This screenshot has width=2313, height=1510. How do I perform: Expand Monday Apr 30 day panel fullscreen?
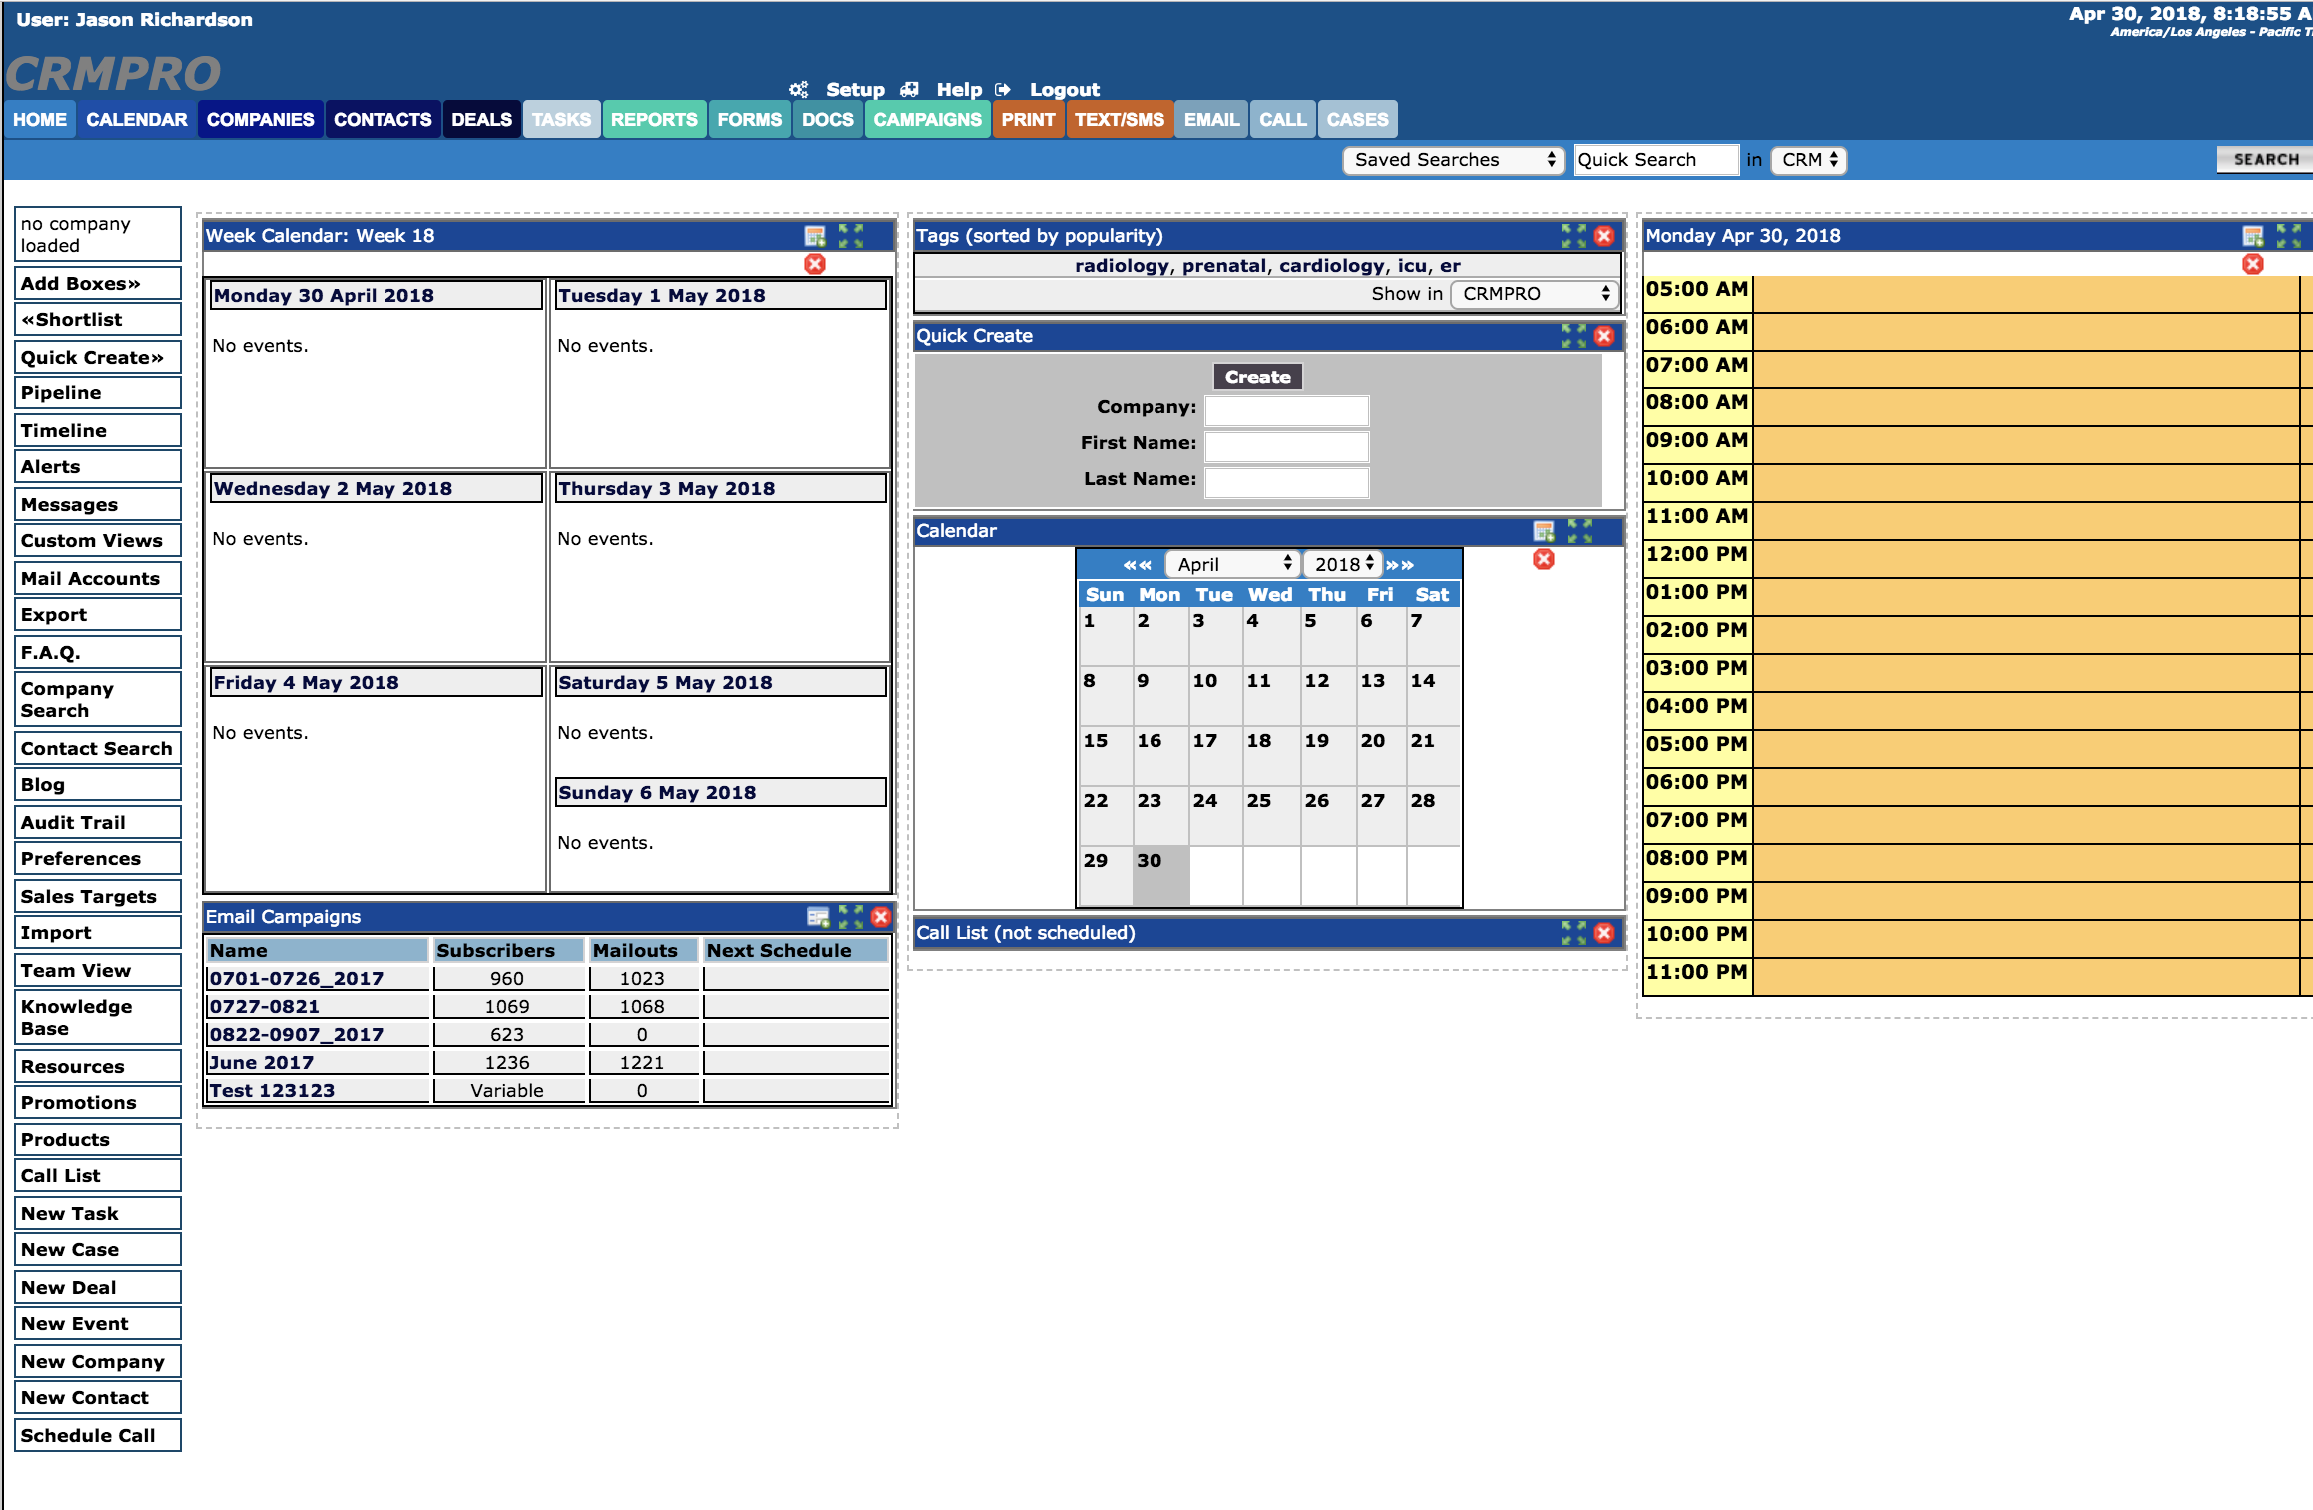pyautogui.click(x=2289, y=236)
